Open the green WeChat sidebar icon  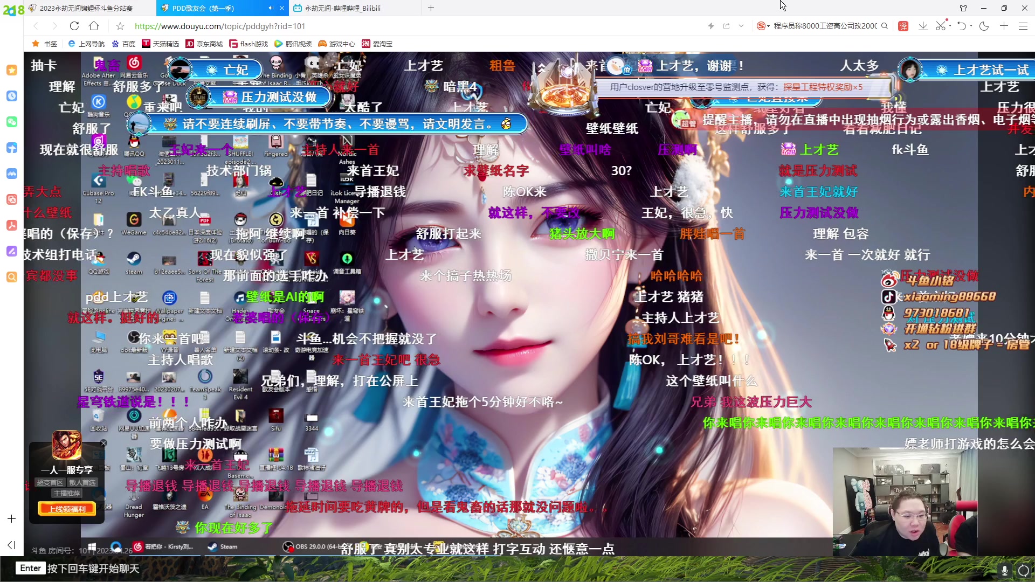11,122
